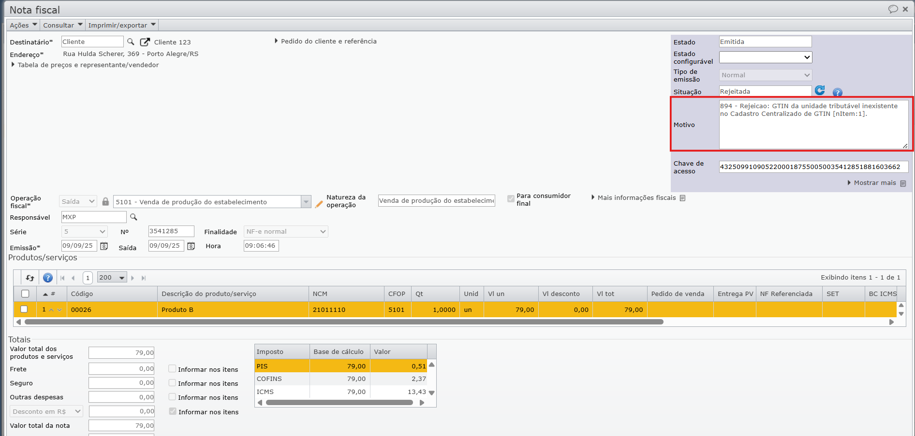
Task: Open help for the products grid
Action: click(x=48, y=278)
